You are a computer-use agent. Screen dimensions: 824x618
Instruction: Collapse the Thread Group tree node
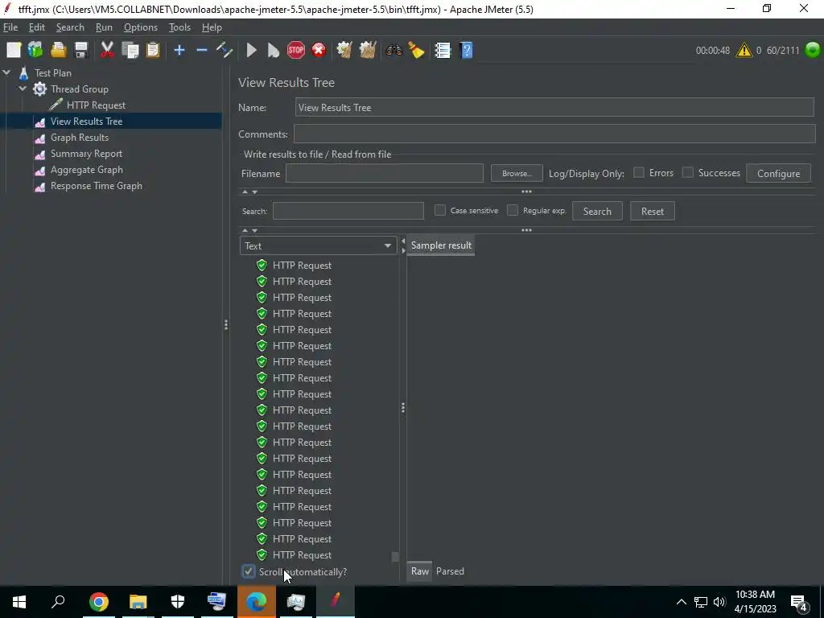(23, 89)
